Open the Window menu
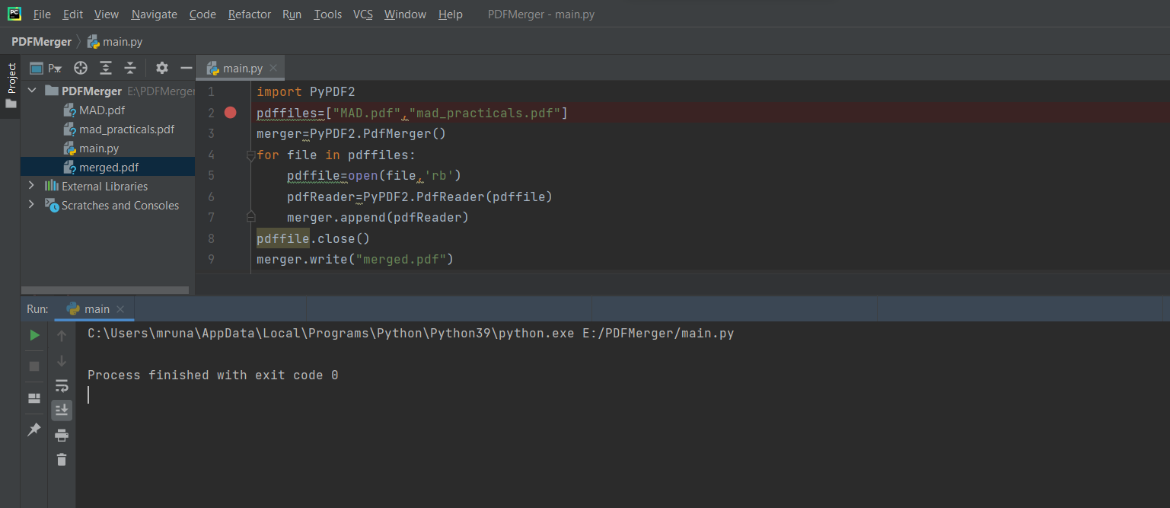Viewport: 1170px width, 508px height. click(x=406, y=14)
